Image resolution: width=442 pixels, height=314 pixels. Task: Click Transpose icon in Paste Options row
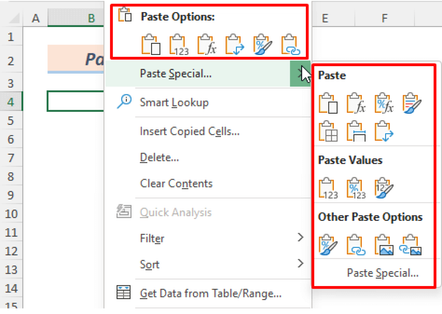(x=235, y=45)
